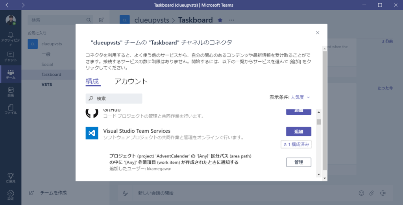Click the 追加したユーザー: kkamegawa text
The height and width of the screenshot is (205, 403).
coord(140,168)
